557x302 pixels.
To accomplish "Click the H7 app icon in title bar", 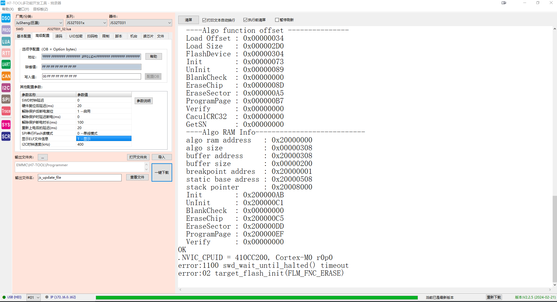I will click(3, 3).
